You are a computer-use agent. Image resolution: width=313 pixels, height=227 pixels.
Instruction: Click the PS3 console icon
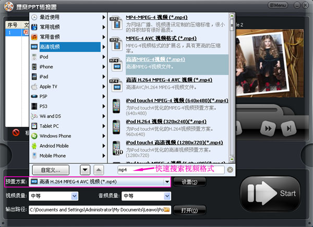pyautogui.click(x=34, y=106)
